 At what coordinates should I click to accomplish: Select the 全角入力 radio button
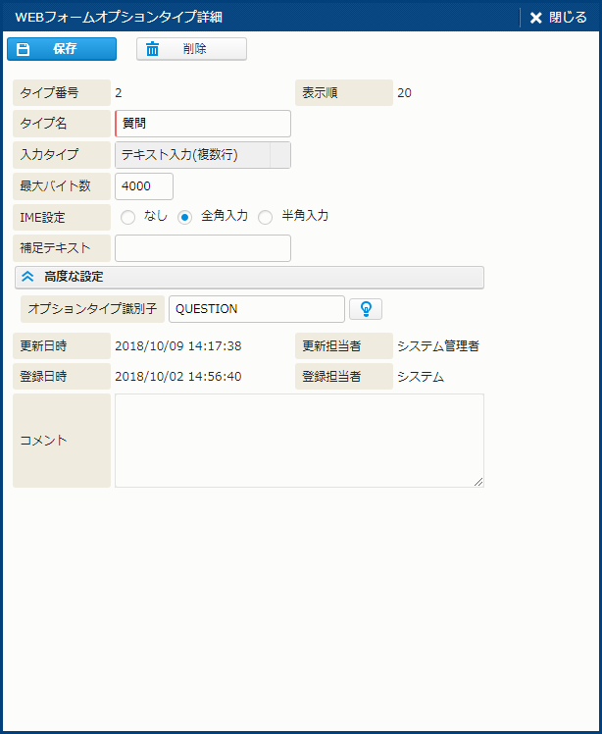pyautogui.click(x=184, y=218)
